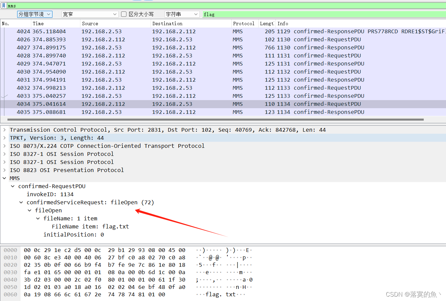Click hex offset 0060 row
The width and height of the screenshot is (446, 301).
[10, 295]
